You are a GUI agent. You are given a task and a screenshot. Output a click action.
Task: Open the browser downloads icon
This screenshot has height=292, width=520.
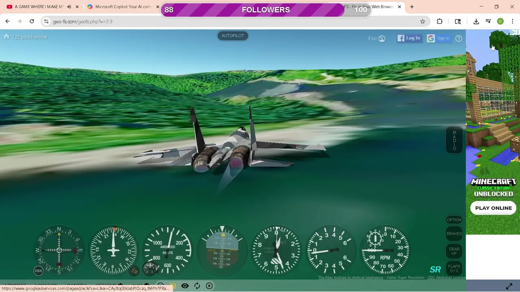pyautogui.click(x=476, y=21)
